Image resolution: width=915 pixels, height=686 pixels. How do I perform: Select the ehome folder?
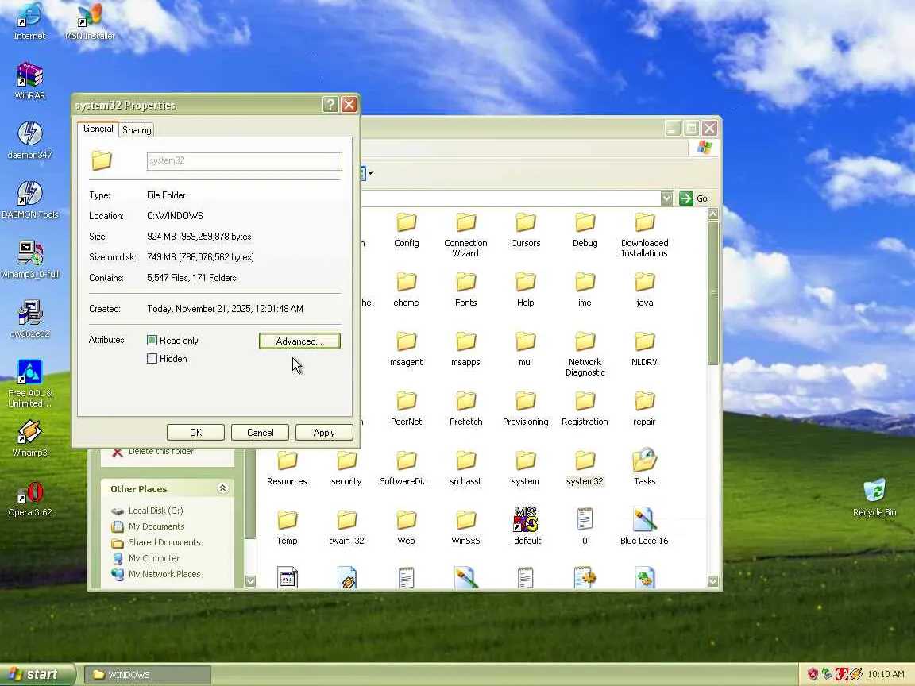point(406,290)
